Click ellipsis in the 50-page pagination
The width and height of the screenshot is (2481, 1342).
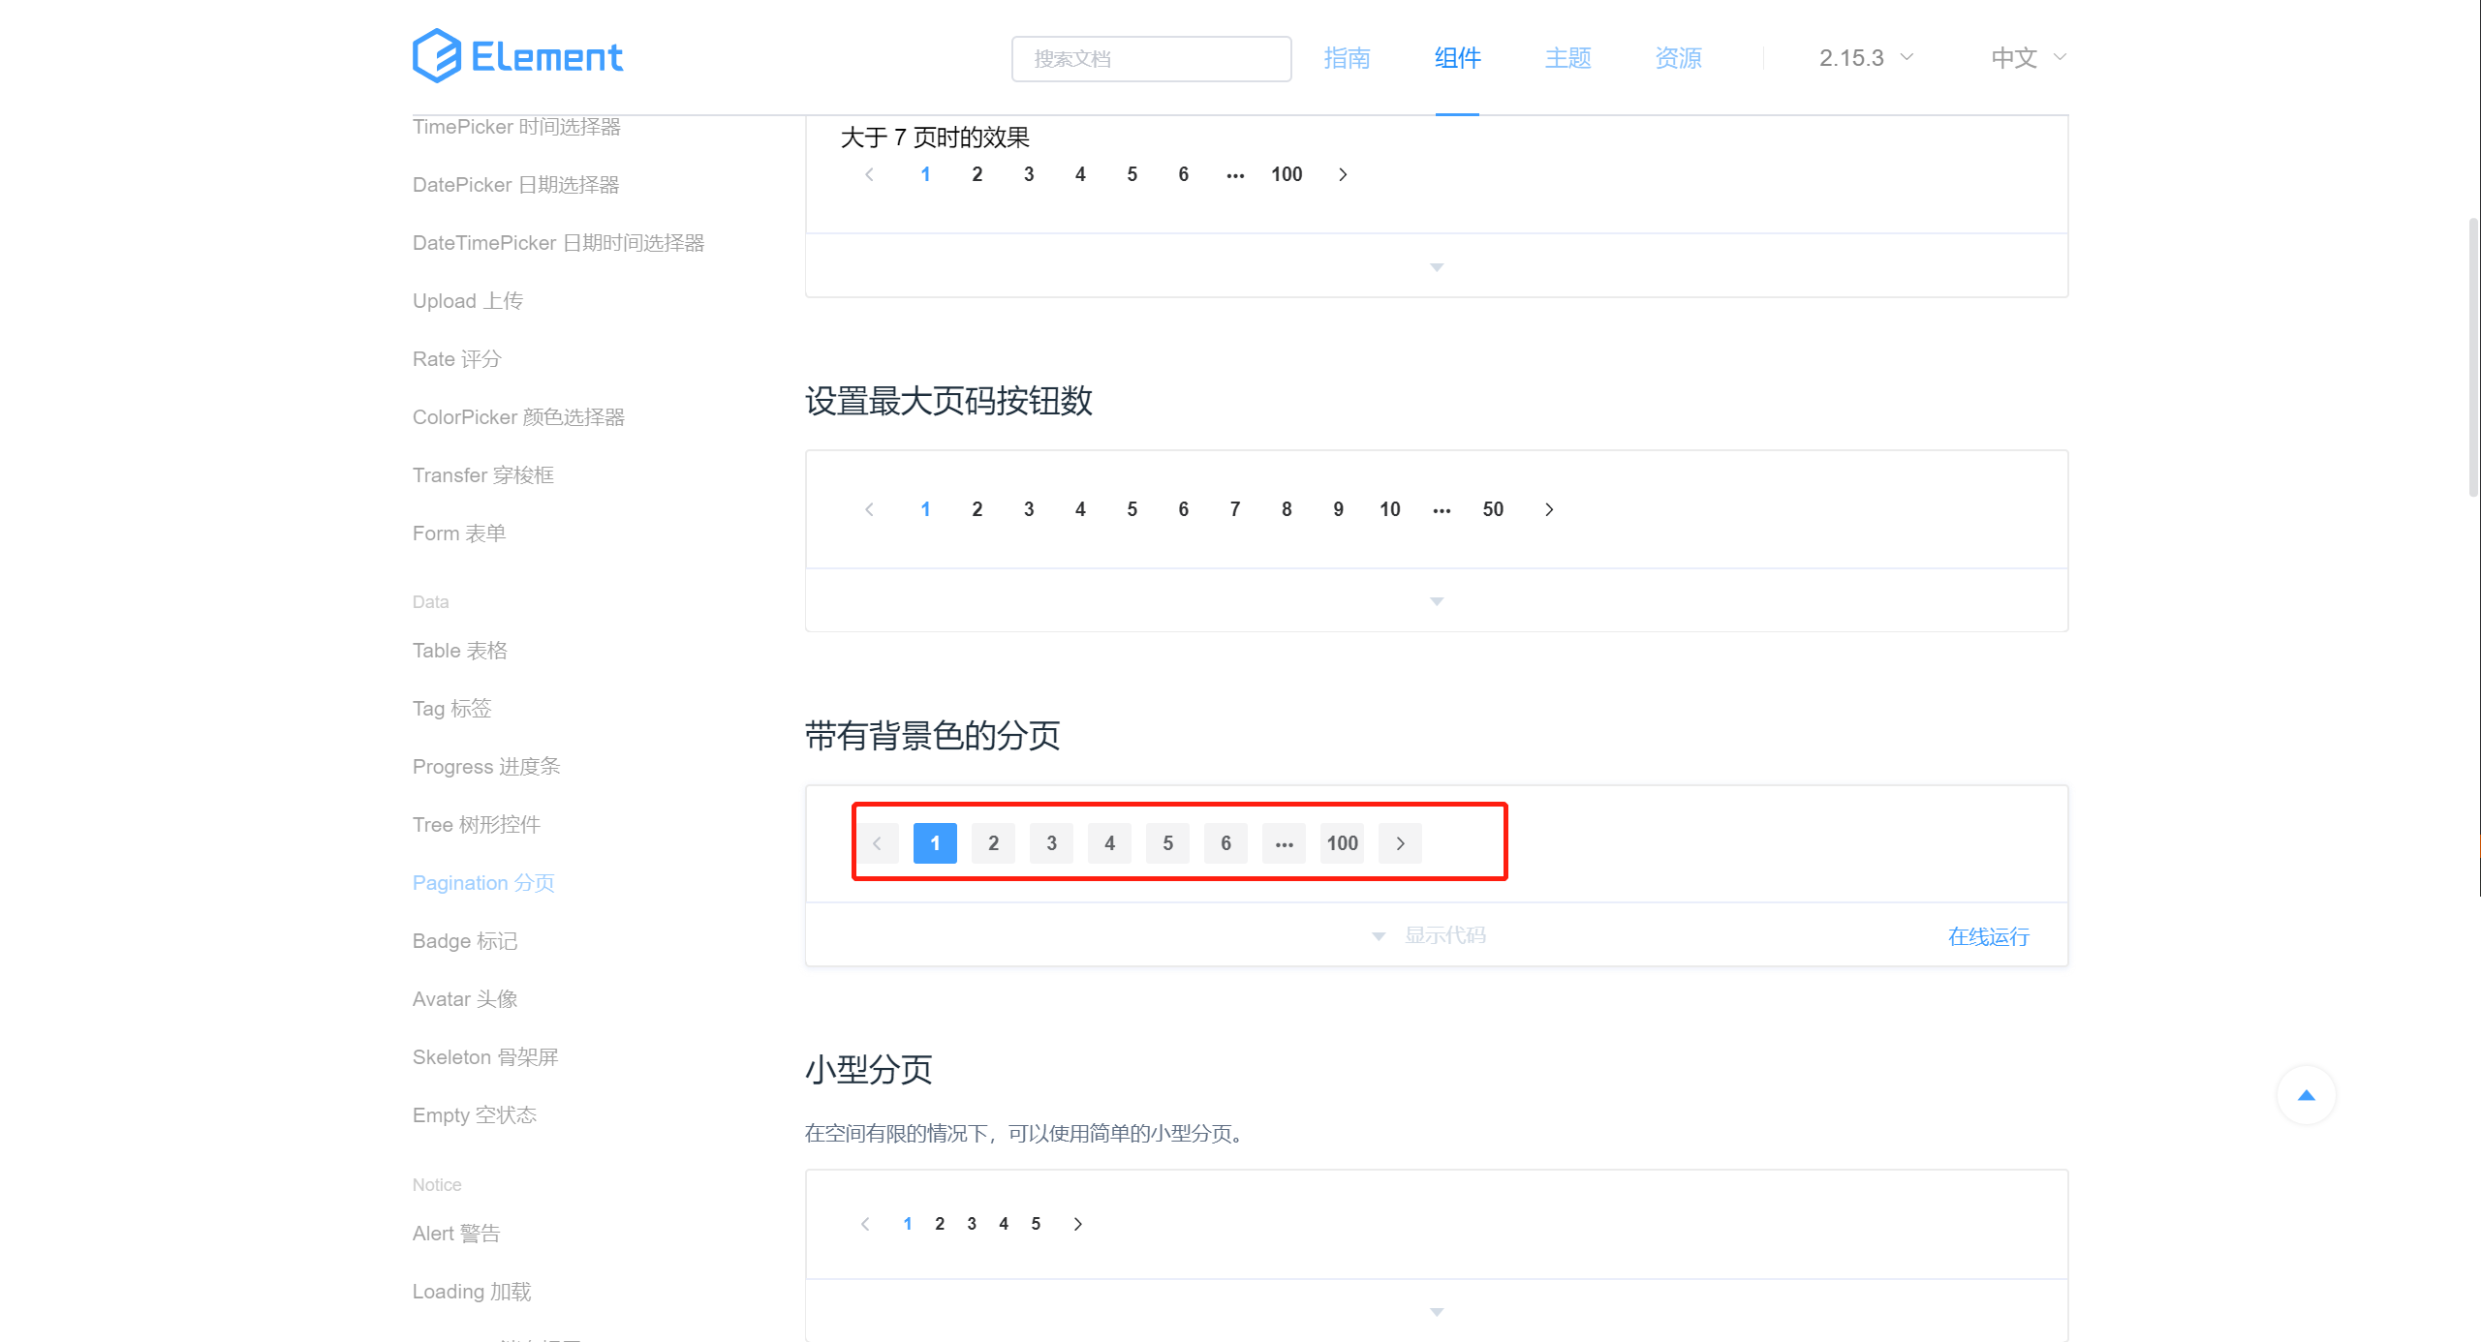(1442, 509)
